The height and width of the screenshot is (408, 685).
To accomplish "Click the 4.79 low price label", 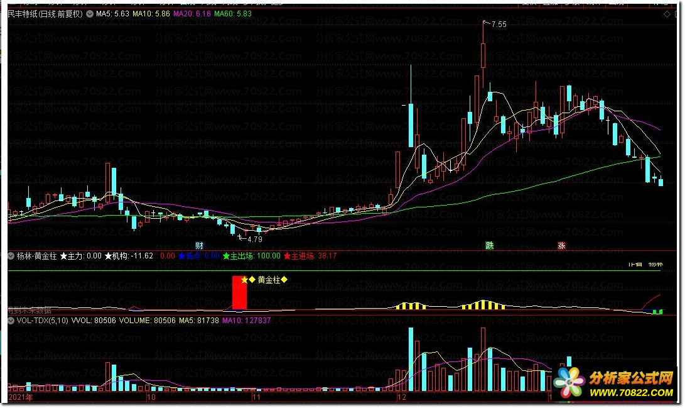I will 255,240.
